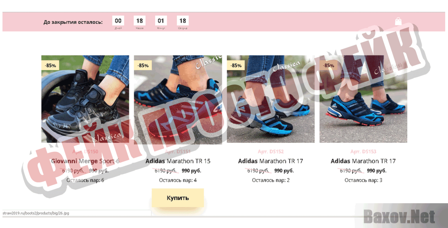Click the Adidas Marathon TR 17 title under DS153
448x228 pixels.
363,161
